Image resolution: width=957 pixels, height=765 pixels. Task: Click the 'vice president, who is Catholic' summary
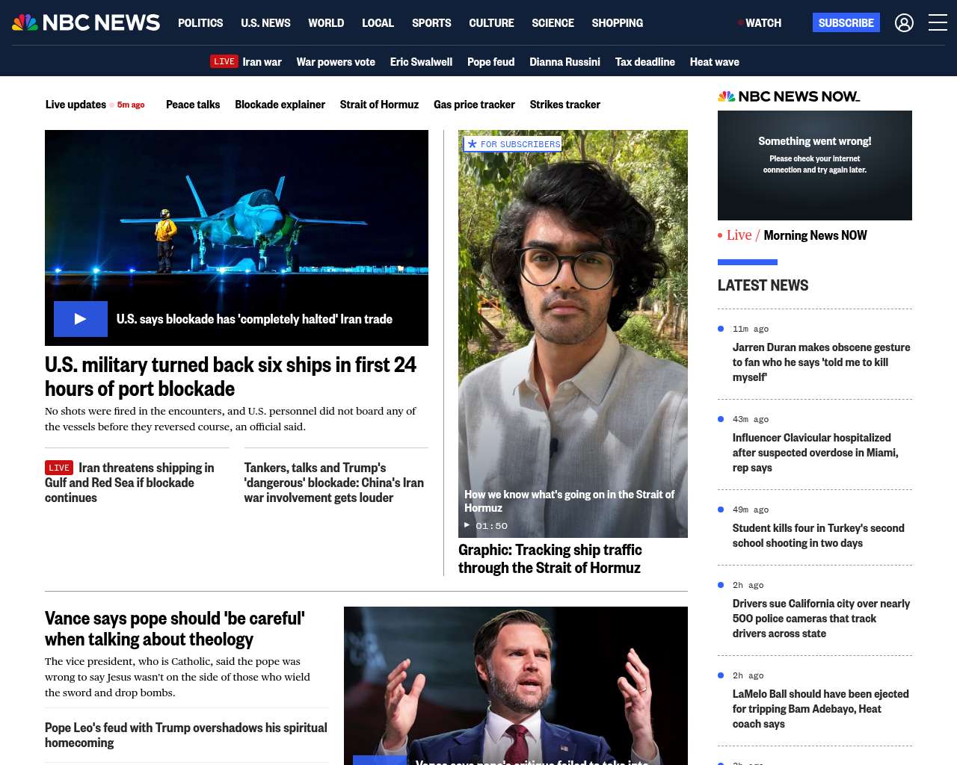tap(177, 677)
